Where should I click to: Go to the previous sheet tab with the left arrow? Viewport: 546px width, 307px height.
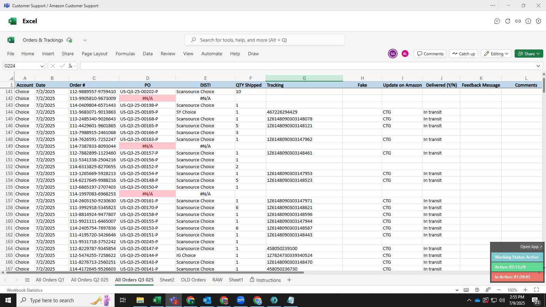(5, 280)
